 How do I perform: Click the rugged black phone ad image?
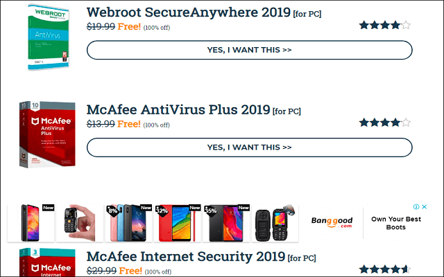click(x=274, y=223)
